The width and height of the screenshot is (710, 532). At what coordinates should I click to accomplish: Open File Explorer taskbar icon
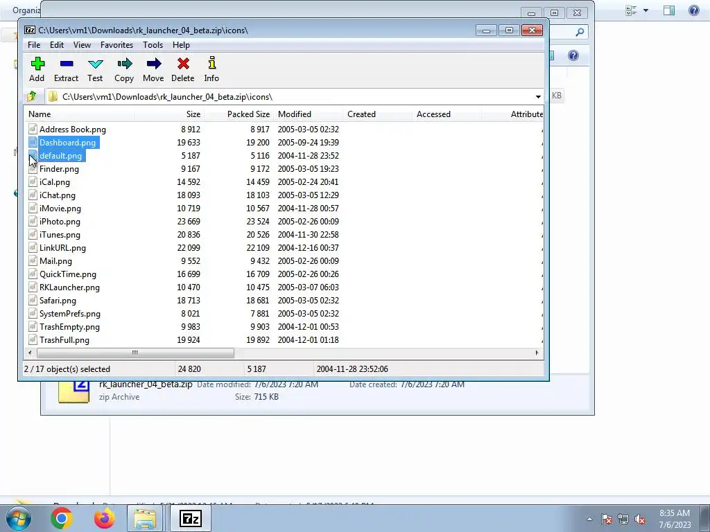tap(145, 518)
